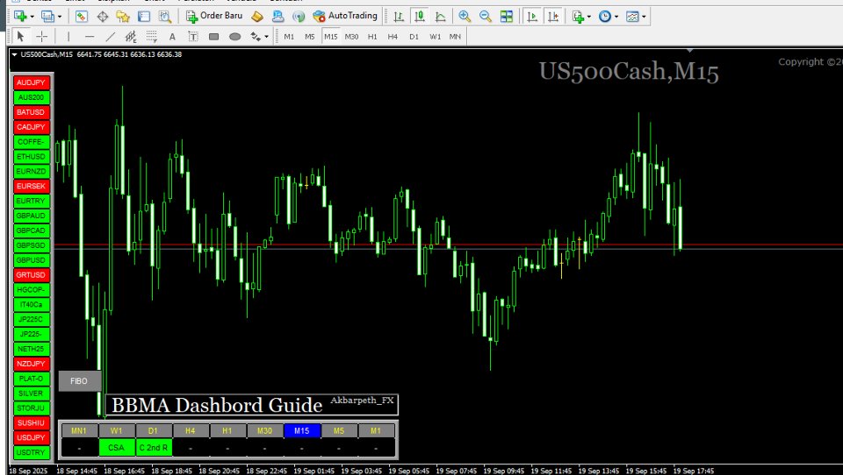Select the Horizontal Line tool
This screenshot has width=843, height=475.
pyautogui.click(x=90, y=37)
